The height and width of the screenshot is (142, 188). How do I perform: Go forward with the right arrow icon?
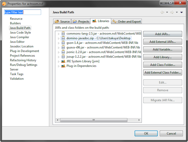[x=172, y=12]
